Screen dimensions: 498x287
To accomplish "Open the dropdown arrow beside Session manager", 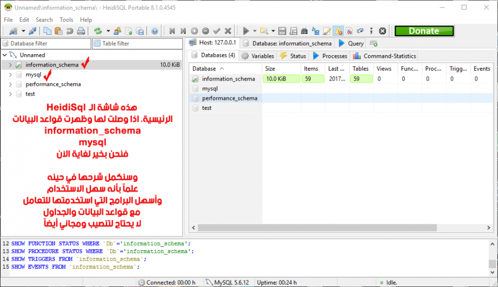I will [x=23, y=31].
